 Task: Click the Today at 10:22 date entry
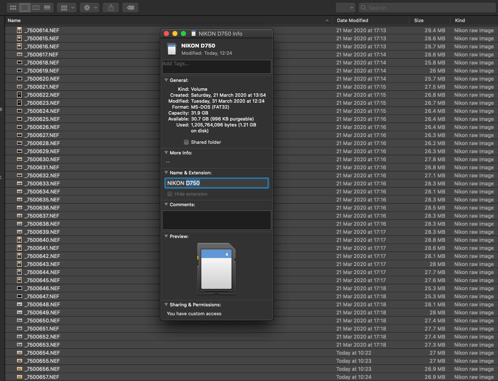pos(354,353)
